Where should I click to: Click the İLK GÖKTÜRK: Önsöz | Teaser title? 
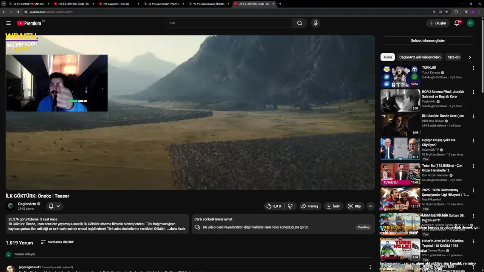click(37, 196)
